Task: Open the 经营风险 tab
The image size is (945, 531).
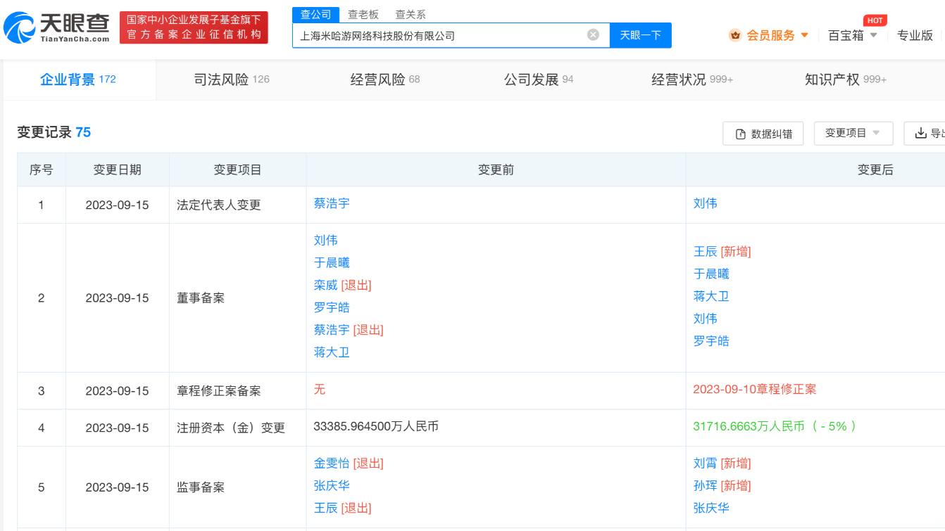Action: coord(384,79)
